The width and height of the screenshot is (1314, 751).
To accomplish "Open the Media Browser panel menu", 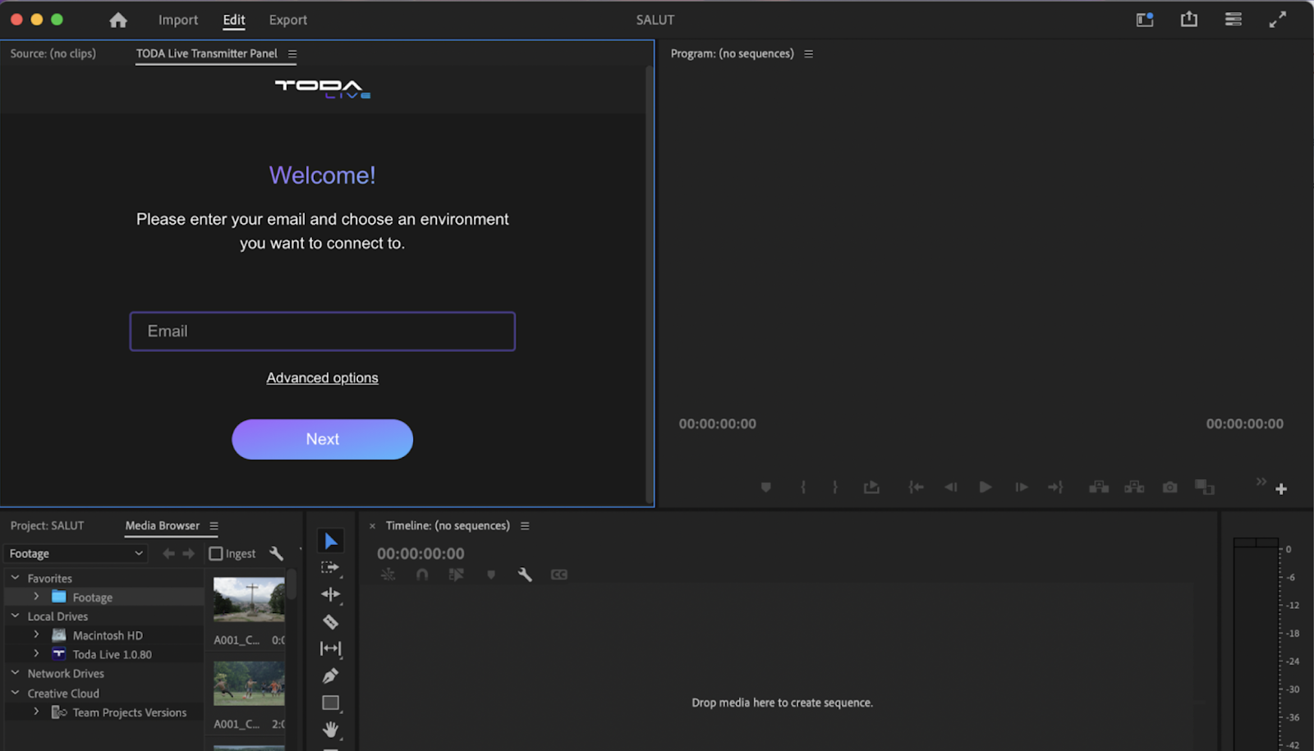I will pyautogui.click(x=214, y=525).
